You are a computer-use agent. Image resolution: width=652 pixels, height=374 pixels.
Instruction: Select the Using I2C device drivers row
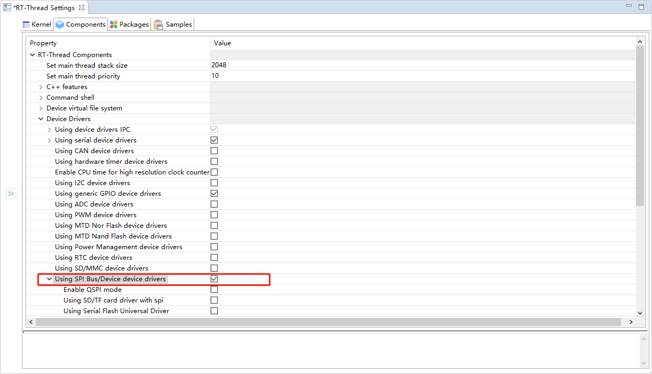(331, 183)
